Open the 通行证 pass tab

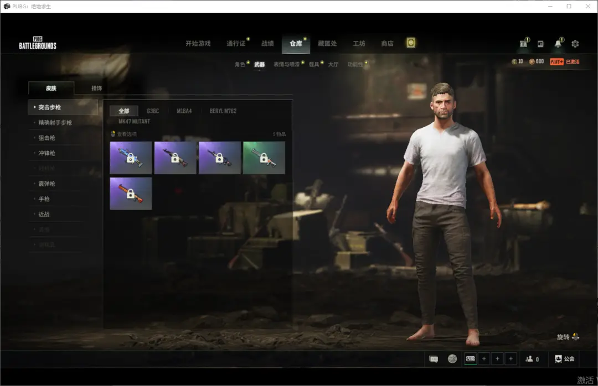click(x=236, y=44)
